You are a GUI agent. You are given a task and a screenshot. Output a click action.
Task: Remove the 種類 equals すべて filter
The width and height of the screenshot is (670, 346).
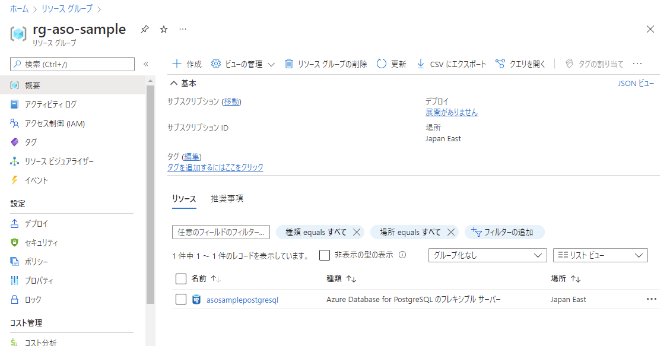coord(357,233)
